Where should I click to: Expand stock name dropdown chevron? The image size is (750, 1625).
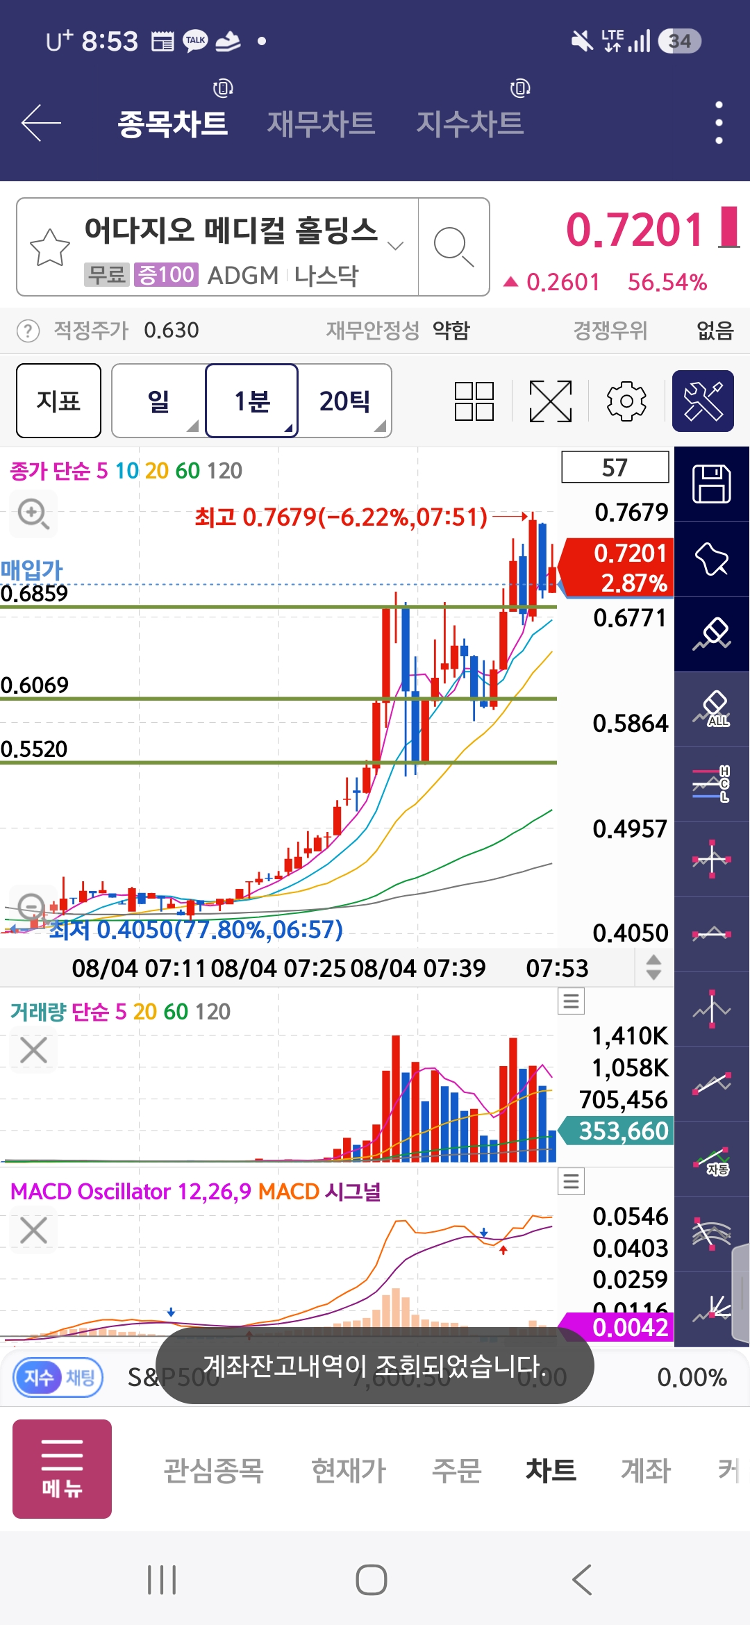coord(395,245)
